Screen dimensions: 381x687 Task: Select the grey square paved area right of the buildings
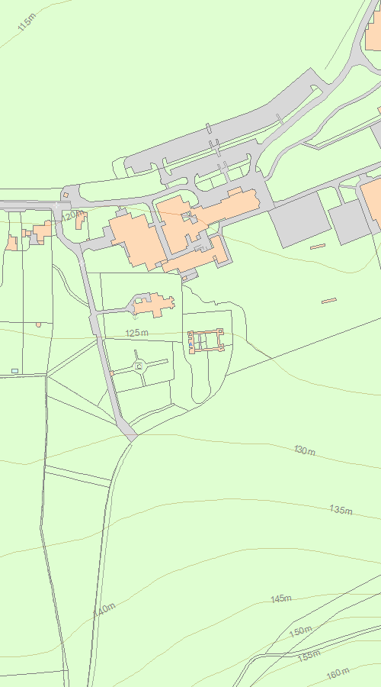tap(299, 219)
